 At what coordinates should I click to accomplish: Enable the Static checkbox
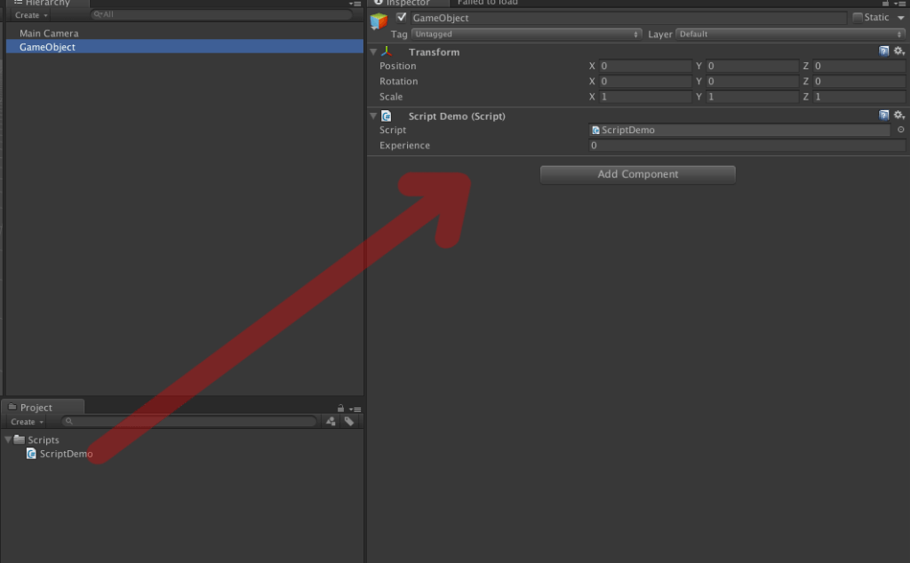[858, 18]
